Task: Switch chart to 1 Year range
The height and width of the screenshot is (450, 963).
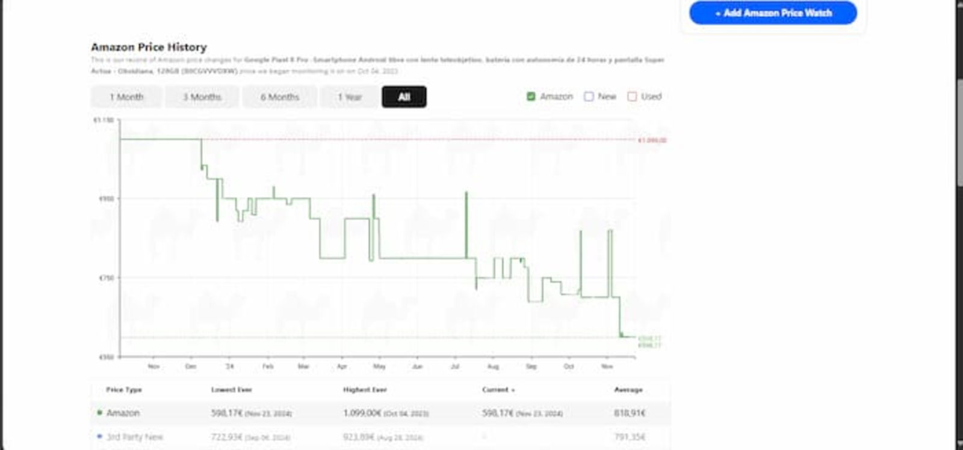Action: click(349, 97)
